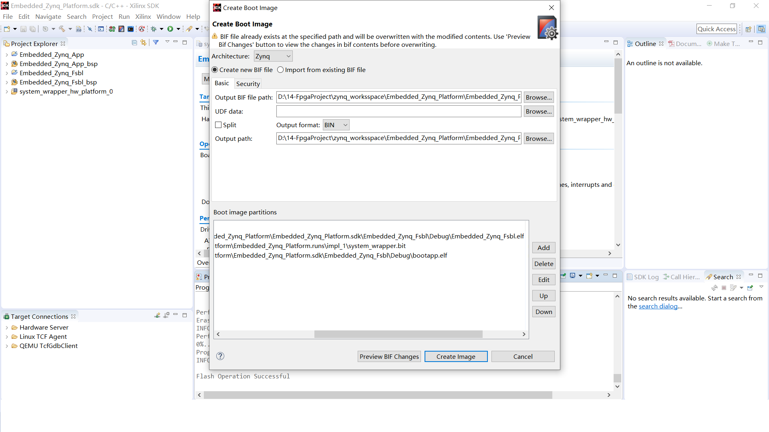The width and height of the screenshot is (769, 432).
Task: Click the Down reorder button
Action: pos(544,312)
